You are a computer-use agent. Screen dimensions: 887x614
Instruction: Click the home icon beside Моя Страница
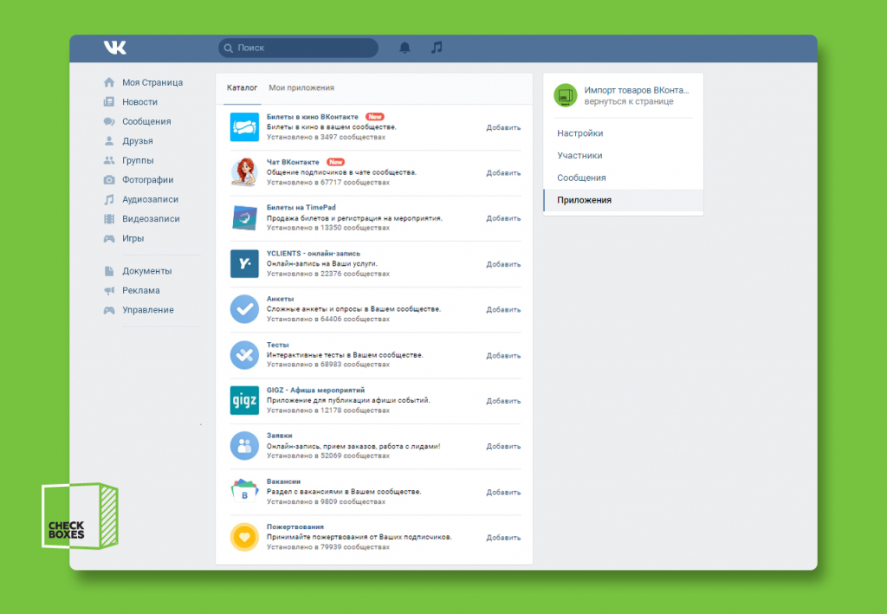pos(109,82)
